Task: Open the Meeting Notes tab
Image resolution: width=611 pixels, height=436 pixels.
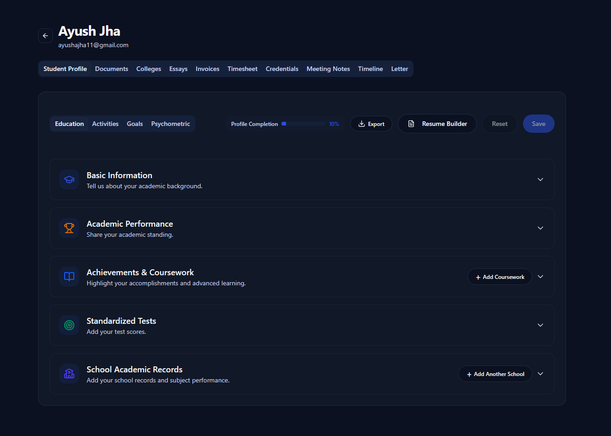Action: [328, 69]
